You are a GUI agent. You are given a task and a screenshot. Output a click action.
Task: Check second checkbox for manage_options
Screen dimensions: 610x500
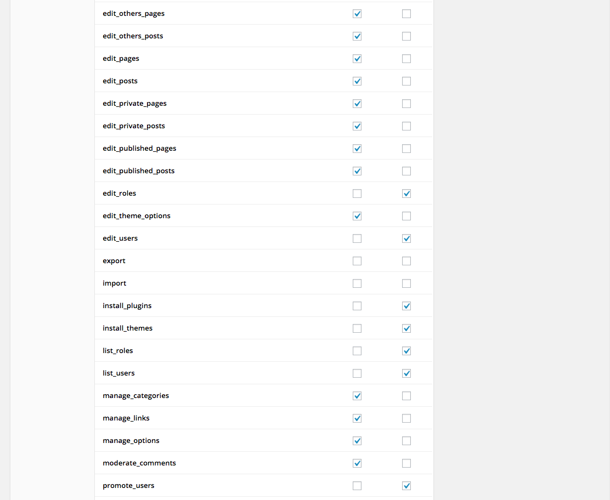[x=406, y=441]
